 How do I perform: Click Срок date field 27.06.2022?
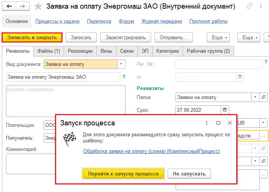pyautogui.click(x=198, y=110)
